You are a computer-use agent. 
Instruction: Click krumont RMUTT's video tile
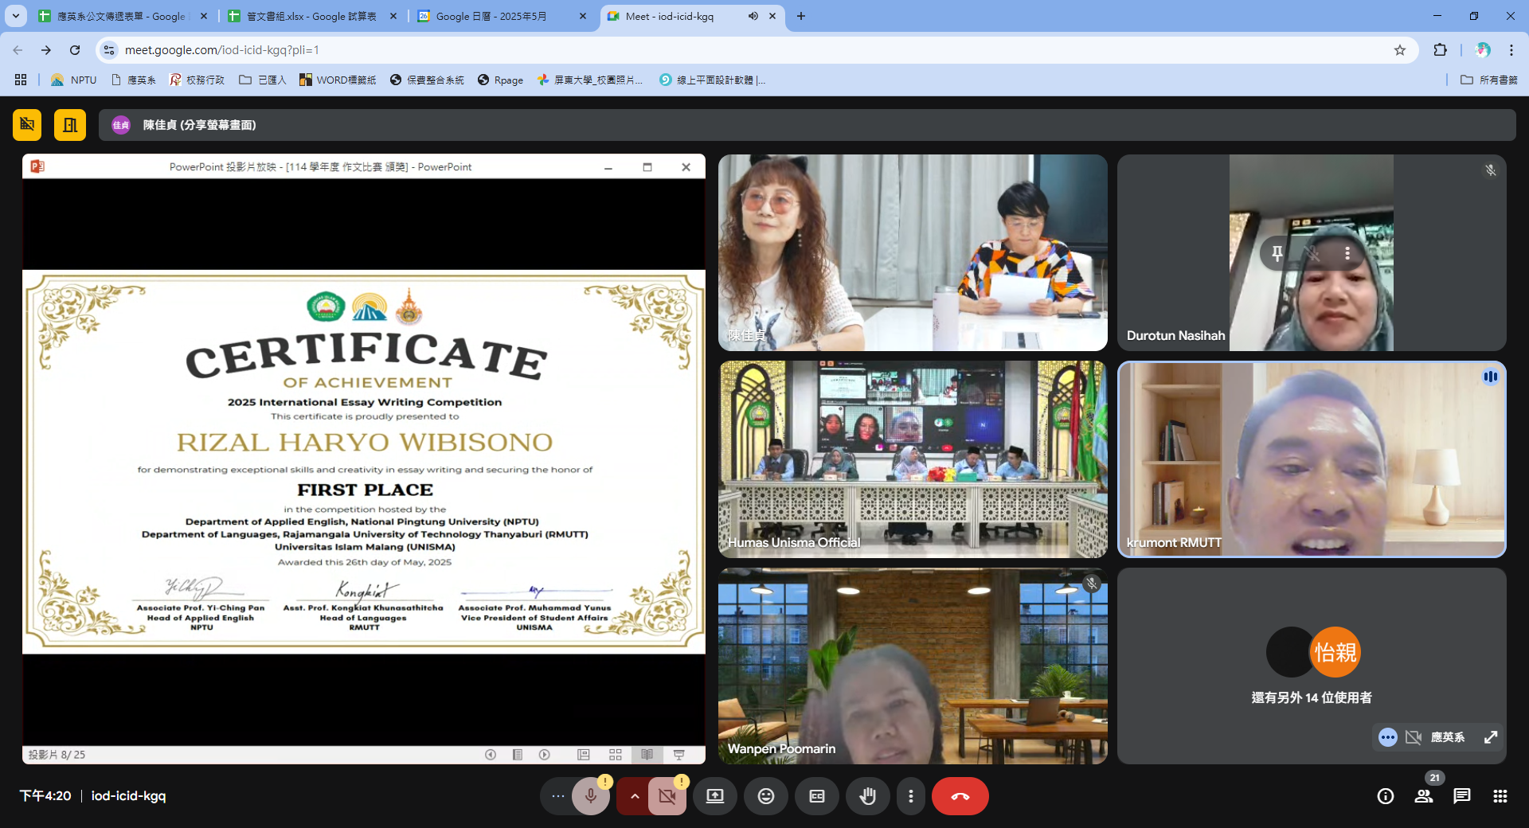tap(1312, 459)
